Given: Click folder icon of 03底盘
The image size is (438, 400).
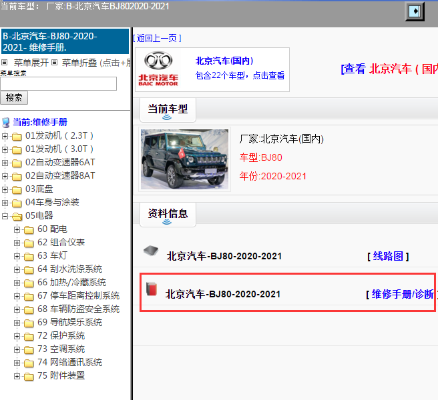Looking at the screenshot, I should coord(17,190).
